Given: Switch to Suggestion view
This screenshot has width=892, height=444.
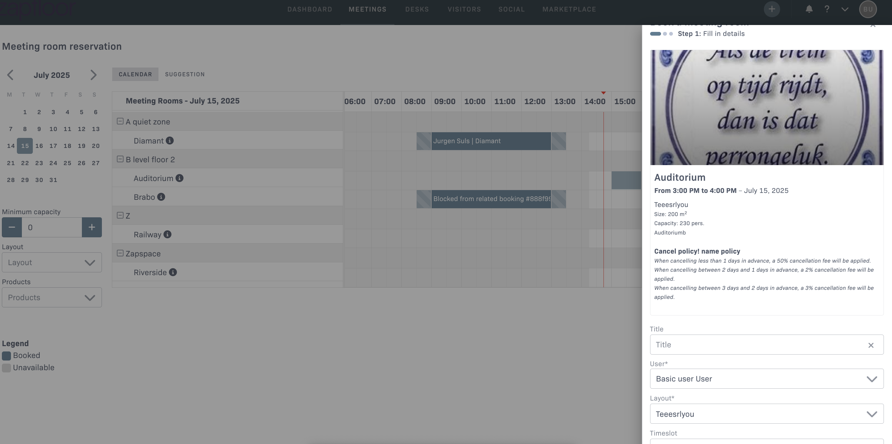Looking at the screenshot, I should [185, 74].
